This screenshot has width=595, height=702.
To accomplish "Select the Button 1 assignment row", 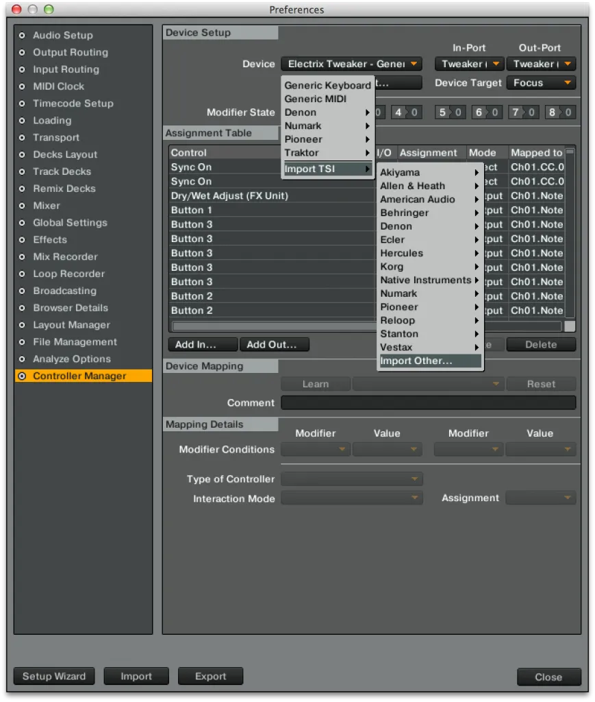I will (x=272, y=210).
